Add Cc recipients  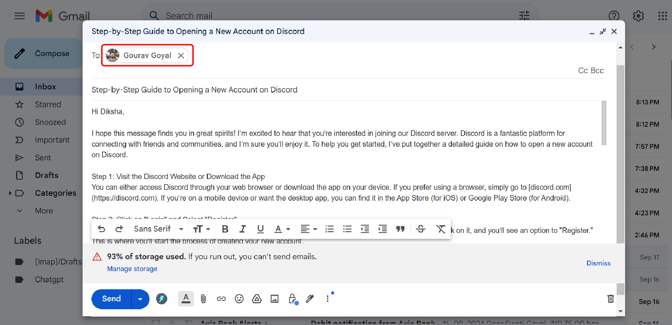click(583, 71)
